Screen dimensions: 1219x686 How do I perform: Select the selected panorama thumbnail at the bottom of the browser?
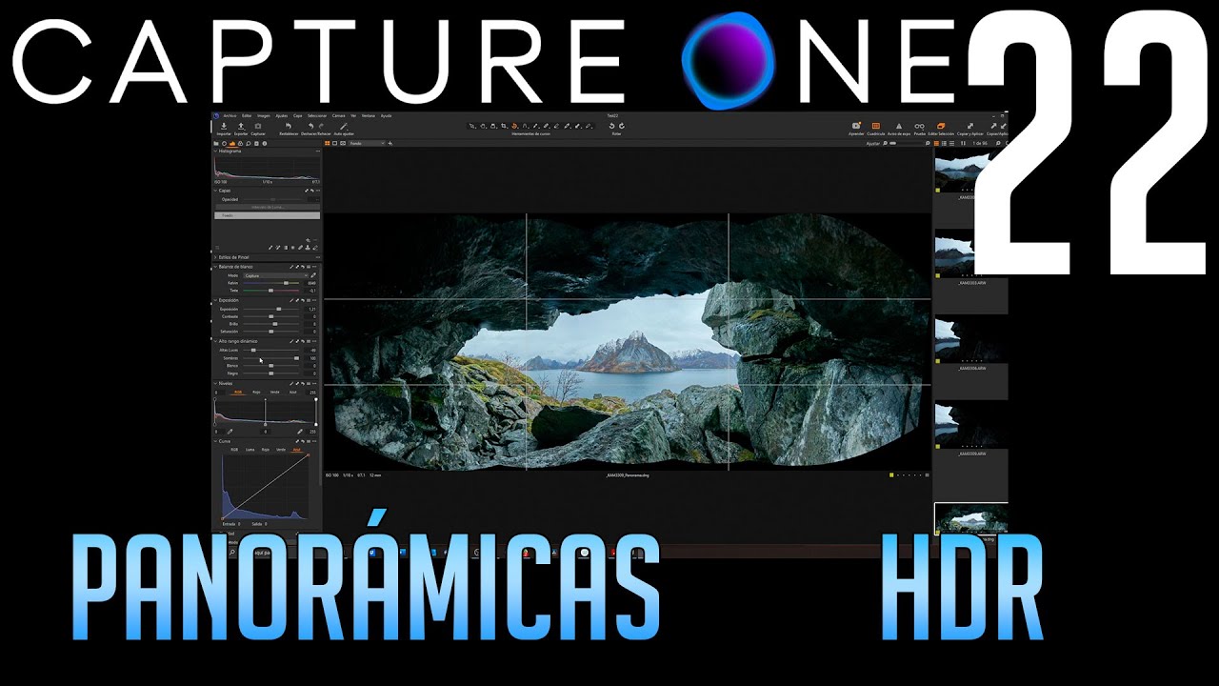click(971, 519)
